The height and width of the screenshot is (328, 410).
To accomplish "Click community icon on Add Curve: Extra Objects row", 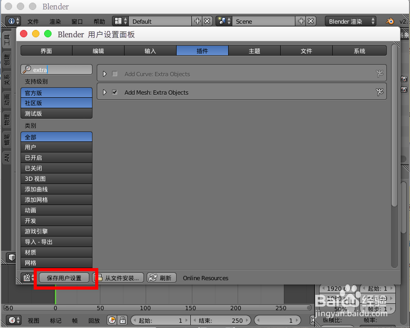I will 380,74.
